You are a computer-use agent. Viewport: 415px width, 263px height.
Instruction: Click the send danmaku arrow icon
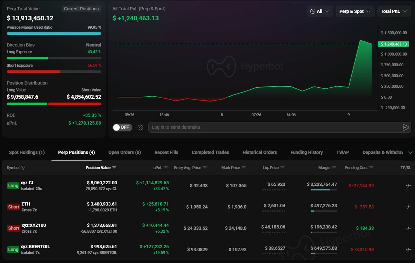406,127
